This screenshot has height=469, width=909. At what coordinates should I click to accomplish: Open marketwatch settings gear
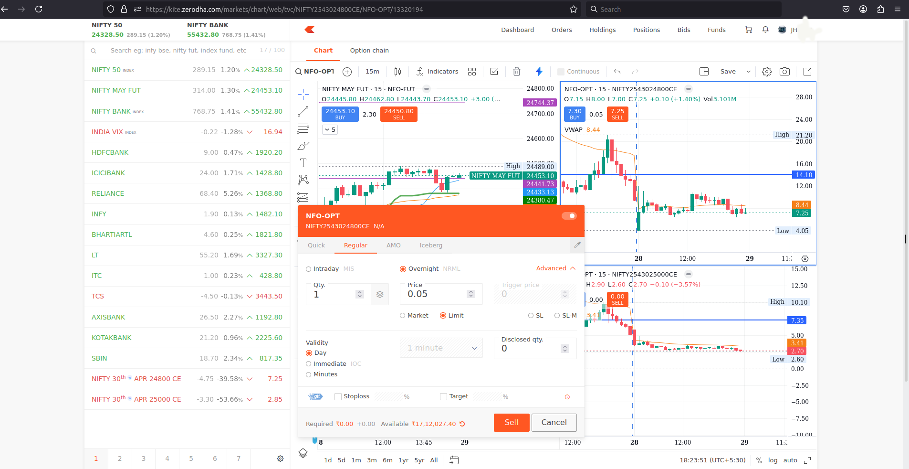click(x=280, y=458)
